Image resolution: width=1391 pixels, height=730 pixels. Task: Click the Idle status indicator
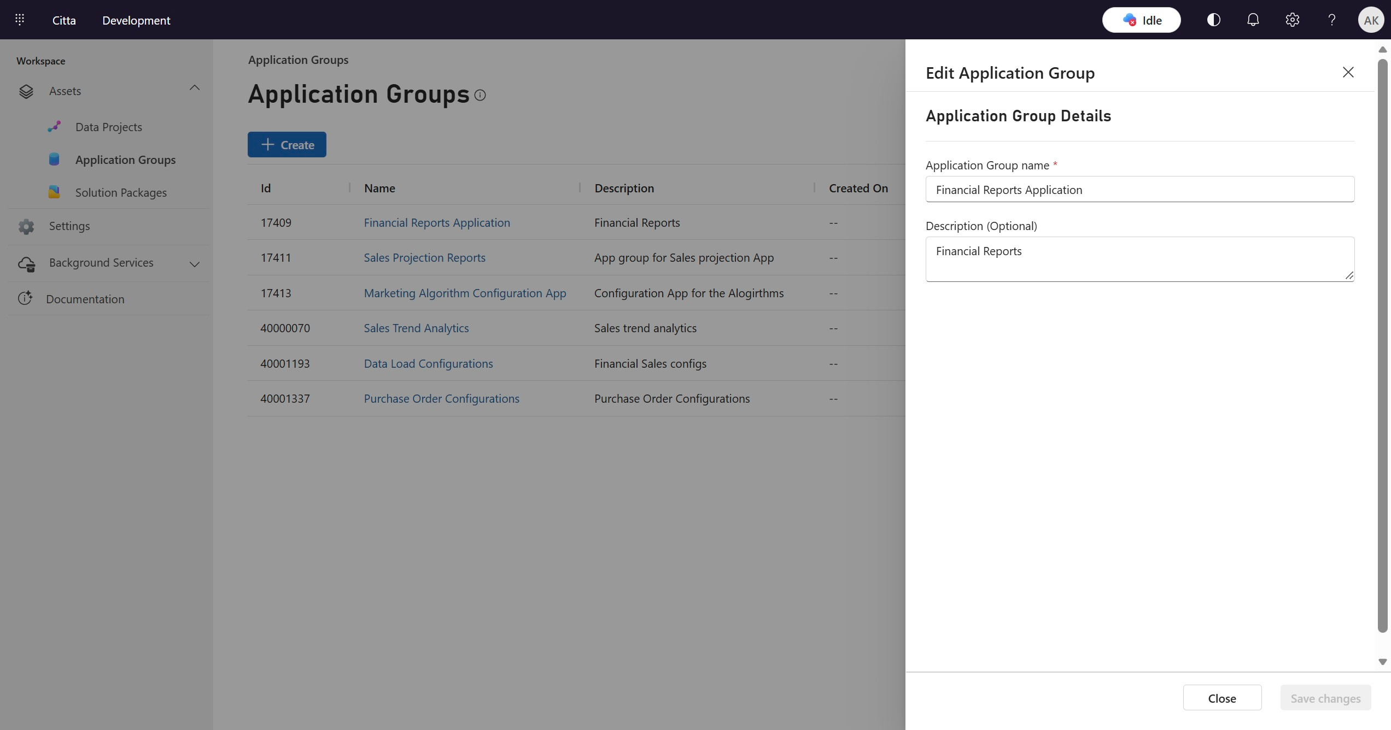(1141, 20)
